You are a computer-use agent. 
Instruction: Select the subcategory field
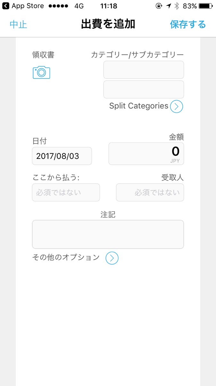pos(144,89)
